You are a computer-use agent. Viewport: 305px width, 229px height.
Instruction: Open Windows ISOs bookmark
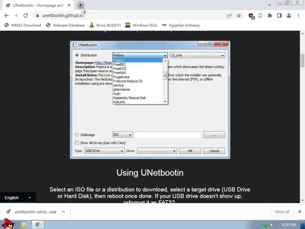[x=141, y=25]
